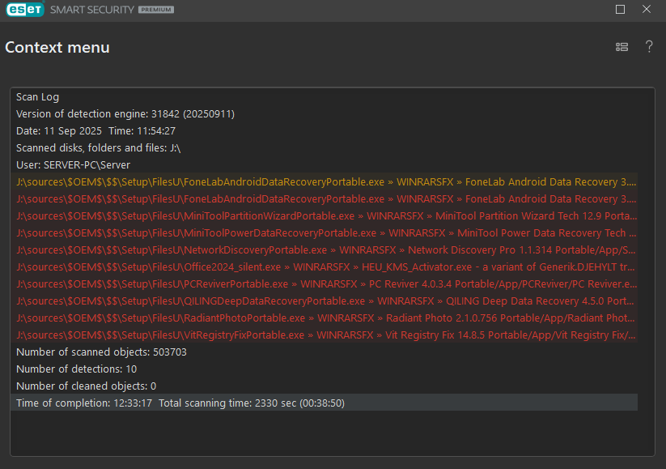Click the ESET logo icon
The width and height of the screenshot is (666, 469).
coord(25,10)
